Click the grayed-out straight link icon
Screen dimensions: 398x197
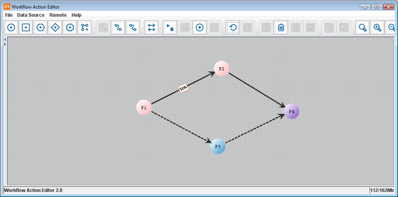103,28
